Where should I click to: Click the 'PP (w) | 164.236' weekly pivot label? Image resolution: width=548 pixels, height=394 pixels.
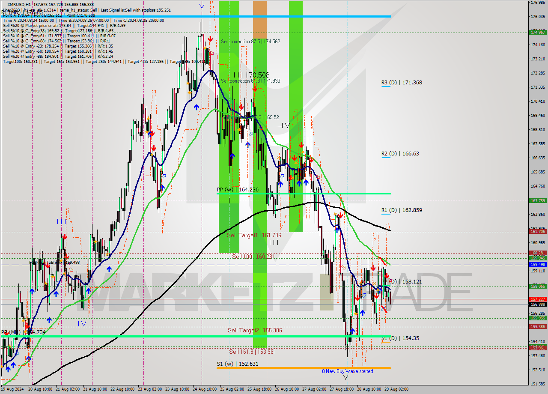[x=237, y=189]
